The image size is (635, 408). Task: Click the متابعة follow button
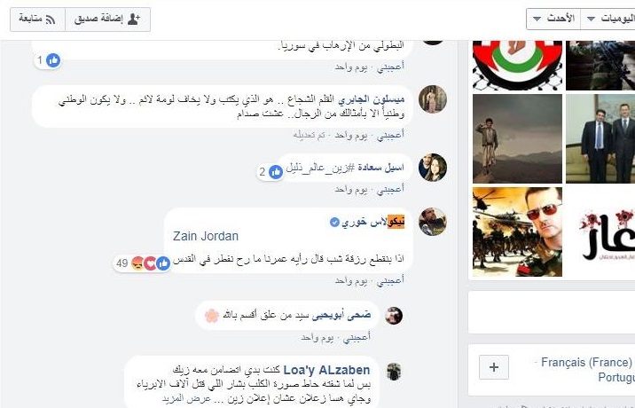[37, 19]
